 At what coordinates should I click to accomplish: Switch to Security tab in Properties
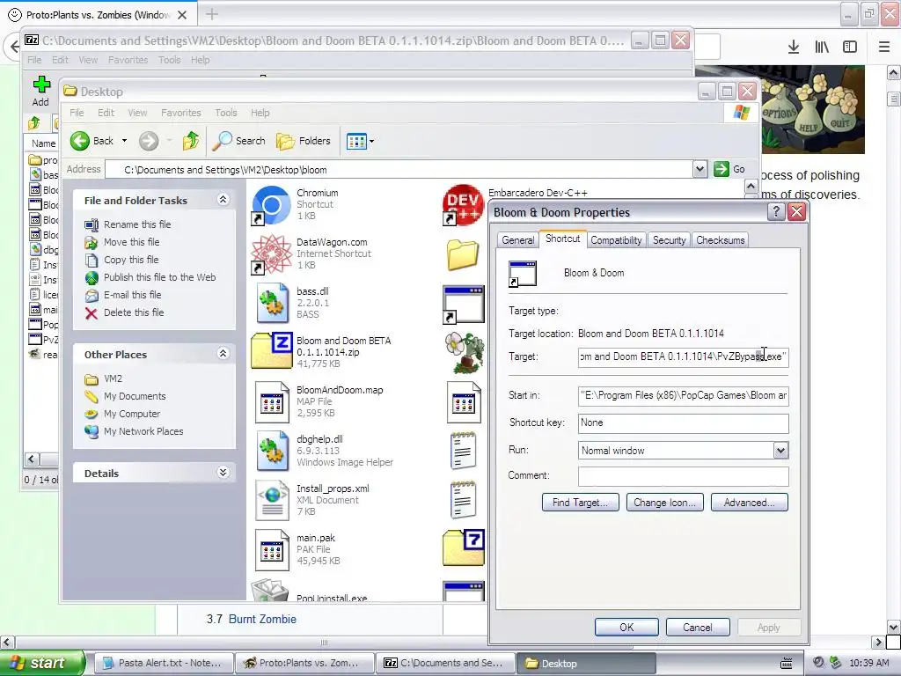tap(669, 240)
